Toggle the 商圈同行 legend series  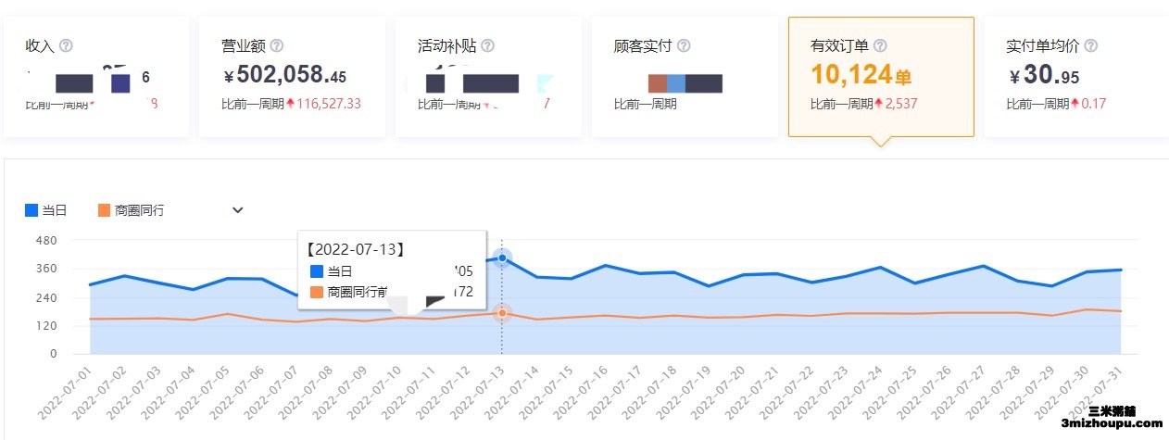[131, 210]
